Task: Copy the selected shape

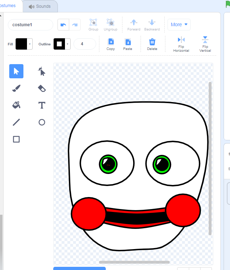Action: (x=111, y=44)
